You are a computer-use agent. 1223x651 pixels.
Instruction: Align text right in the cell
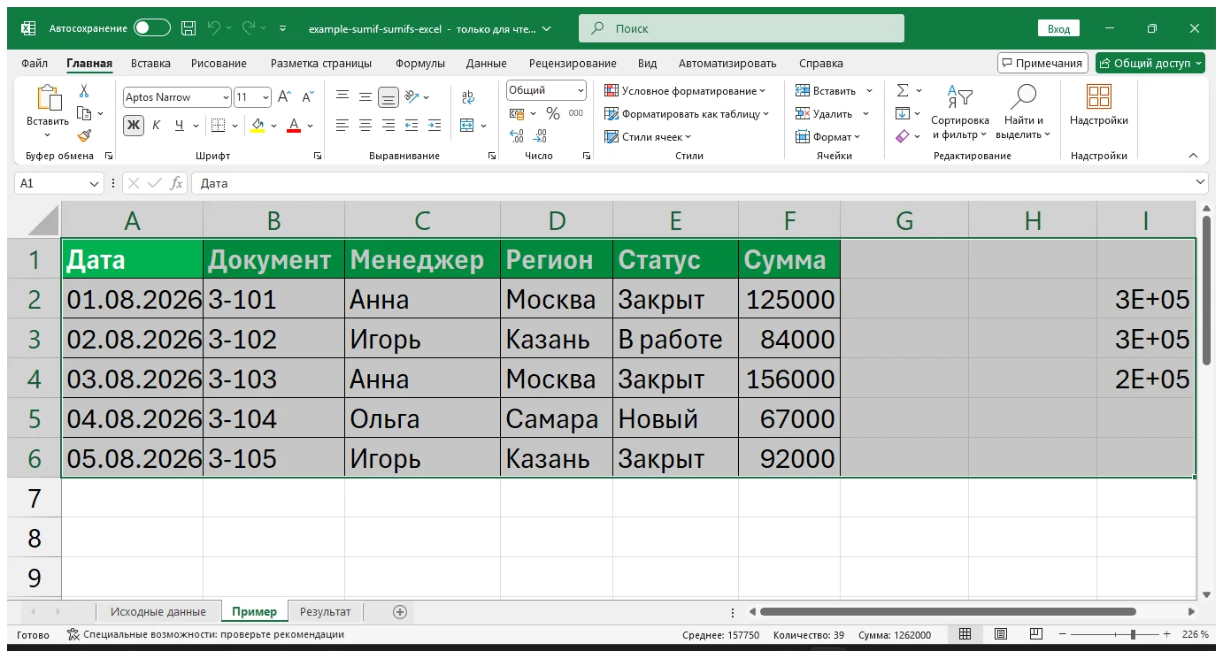pos(388,126)
